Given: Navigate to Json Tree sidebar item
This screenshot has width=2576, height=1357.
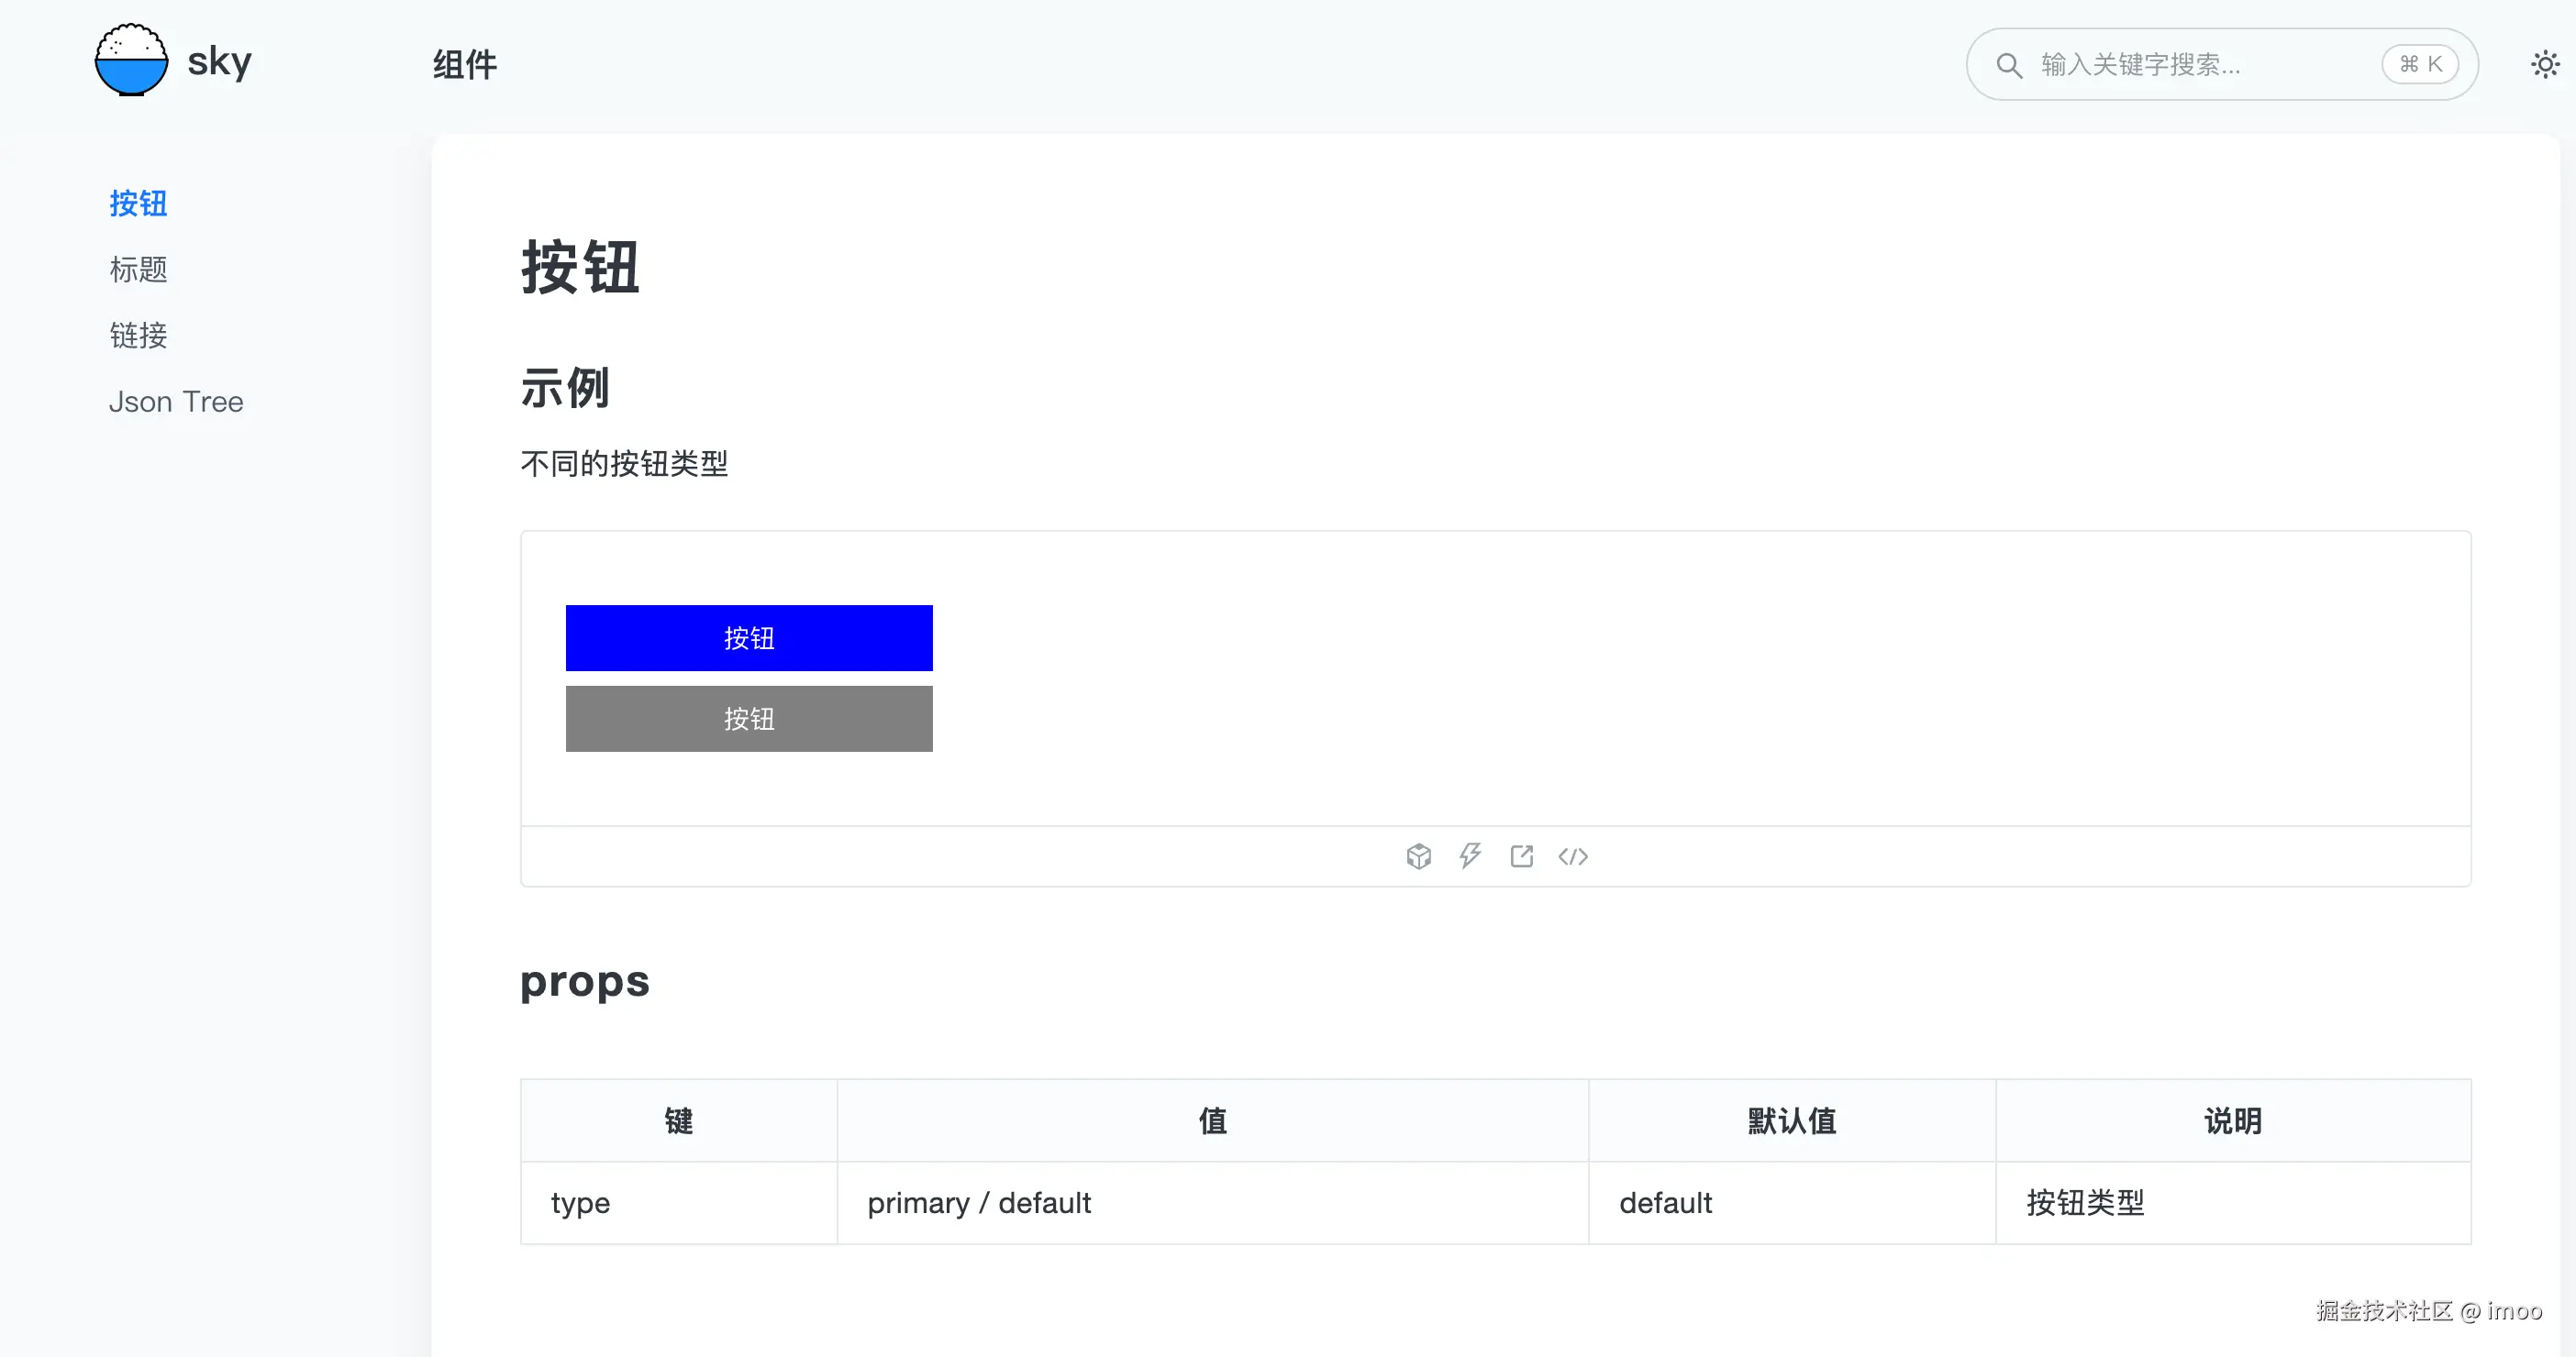Looking at the screenshot, I should (176, 402).
